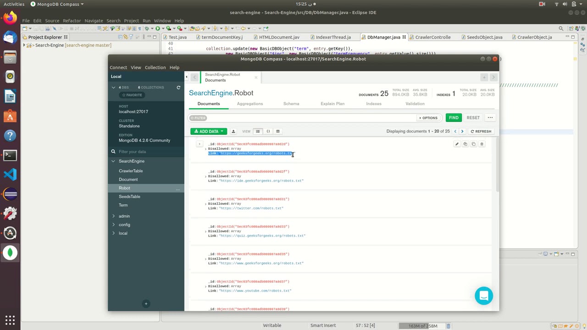Open the Terminal from the dock

click(10, 155)
